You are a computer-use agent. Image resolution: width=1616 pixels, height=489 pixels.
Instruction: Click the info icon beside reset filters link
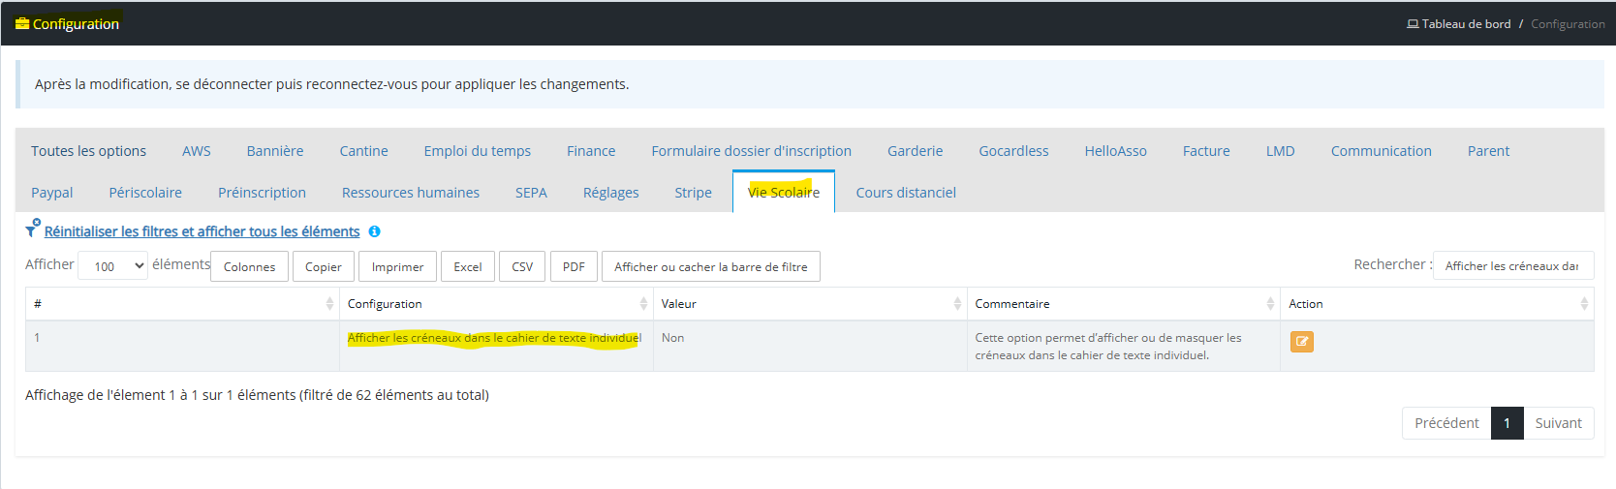coord(374,231)
